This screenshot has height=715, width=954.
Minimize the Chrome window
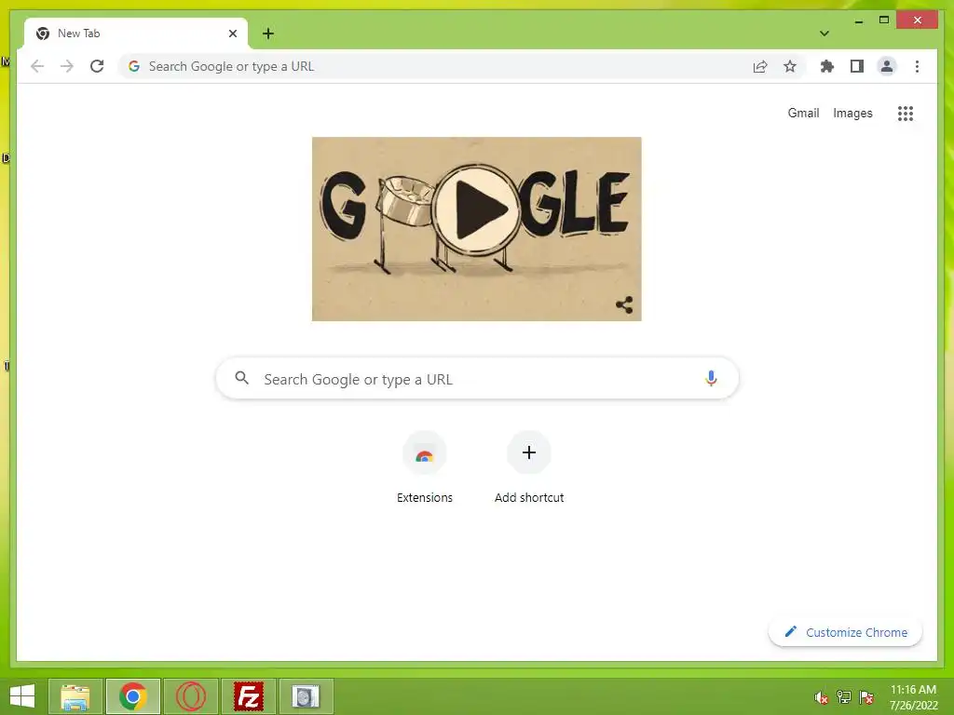(x=858, y=20)
